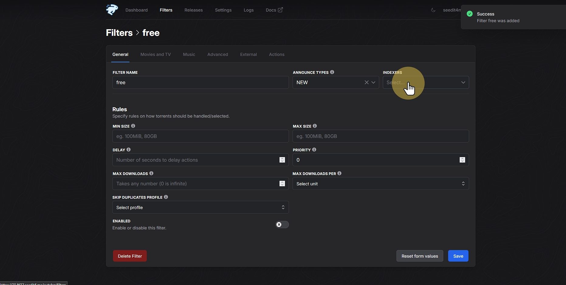Focus the Delay seconds input
Image resolution: width=566 pixels, height=285 pixels.
point(201,160)
